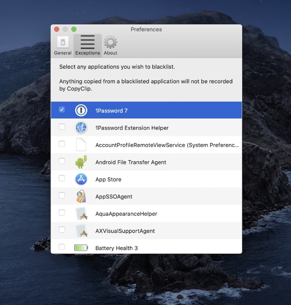The width and height of the screenshot is (291, 305).
Task: Click the Android File Transfer Agent icon
Action: click(81, 162)
